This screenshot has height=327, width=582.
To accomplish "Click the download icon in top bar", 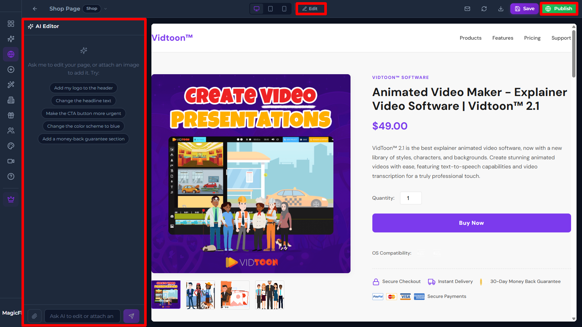I will (x=501, y=9).
